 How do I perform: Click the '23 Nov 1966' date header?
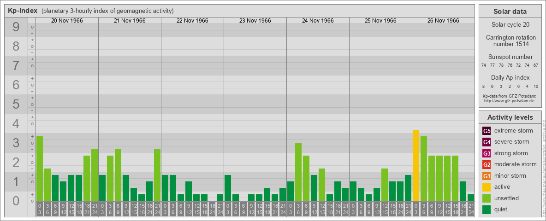click(255, 21)
